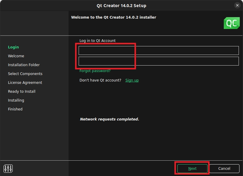Jump to Select Components step
This screenshot has height=176, width=243.
[x=25, y=74]
